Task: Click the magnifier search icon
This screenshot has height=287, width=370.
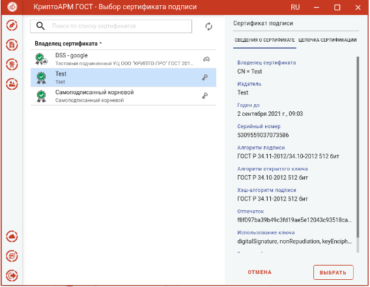Action: [40, 26]
